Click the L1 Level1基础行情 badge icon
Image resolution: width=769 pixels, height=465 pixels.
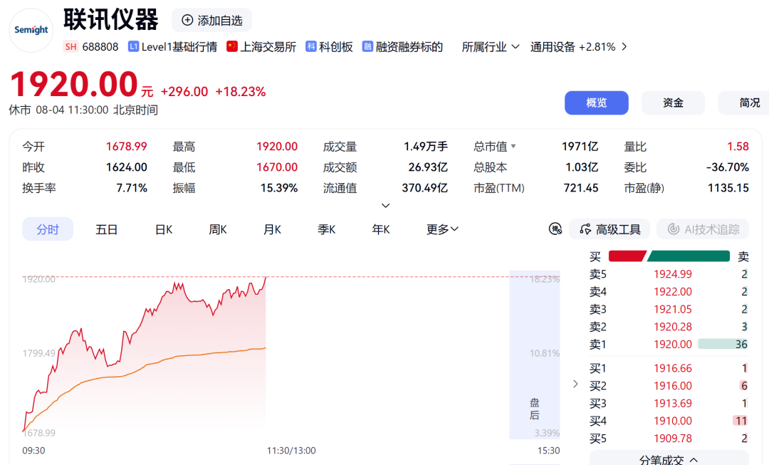(133, 46)
